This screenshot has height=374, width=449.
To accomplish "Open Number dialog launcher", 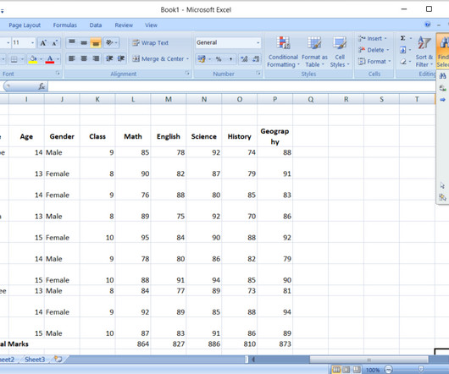I will [258, 74].
